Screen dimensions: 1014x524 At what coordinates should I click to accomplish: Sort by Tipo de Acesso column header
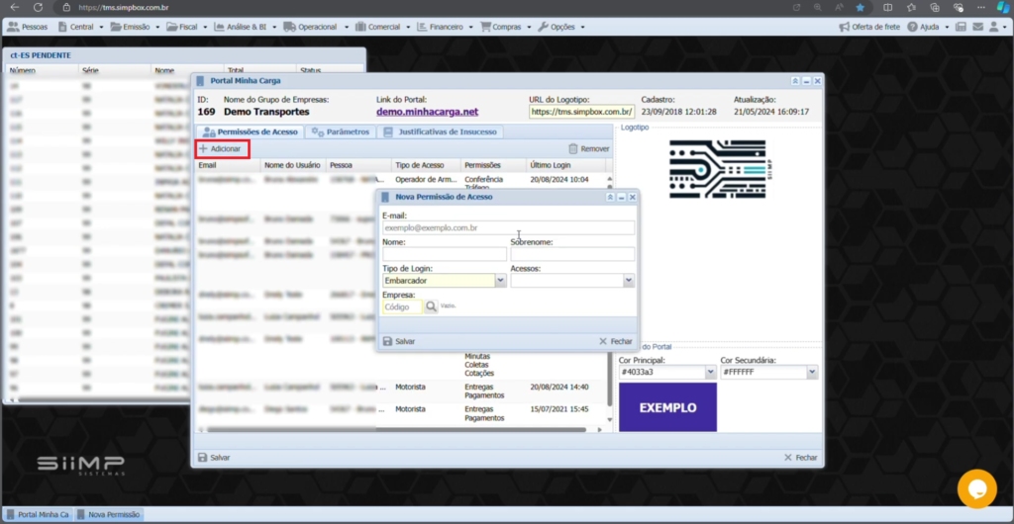(426, 165)
